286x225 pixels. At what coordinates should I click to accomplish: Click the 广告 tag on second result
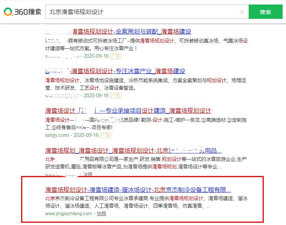pos(116,96)
